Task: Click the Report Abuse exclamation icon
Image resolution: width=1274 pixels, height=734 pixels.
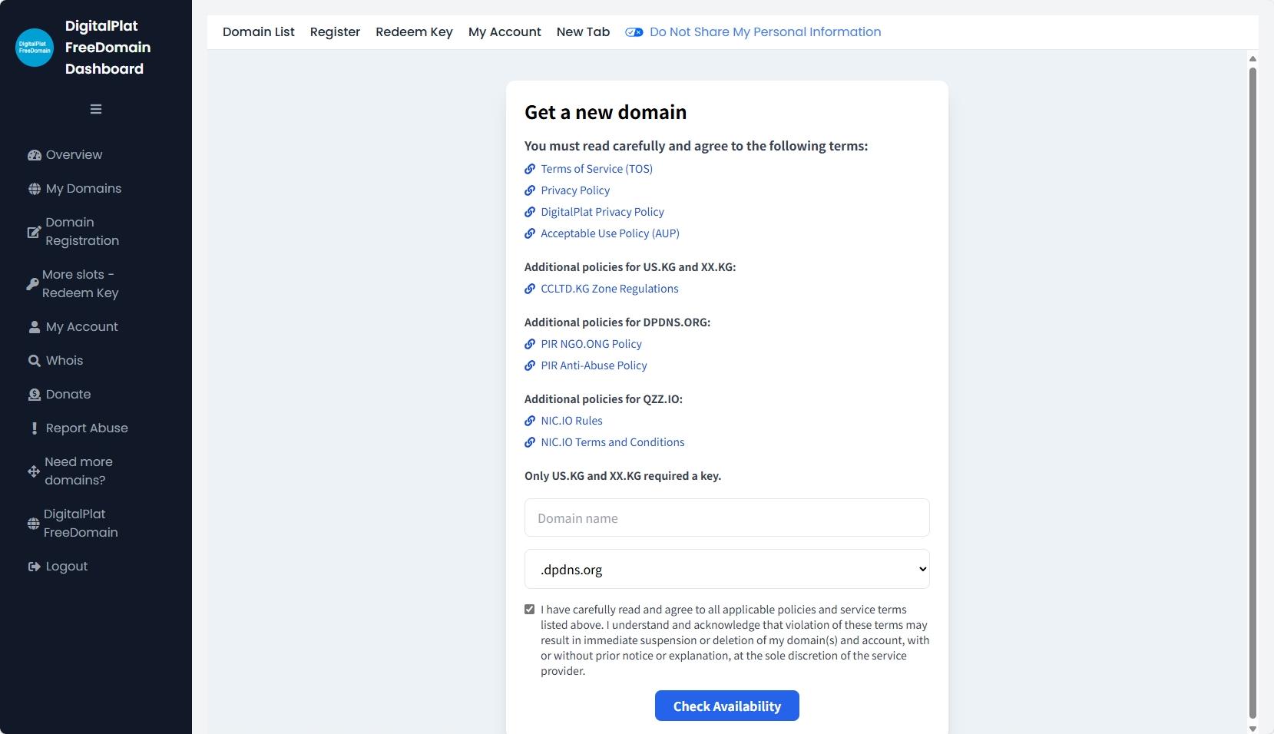Action: pos(35,428)
